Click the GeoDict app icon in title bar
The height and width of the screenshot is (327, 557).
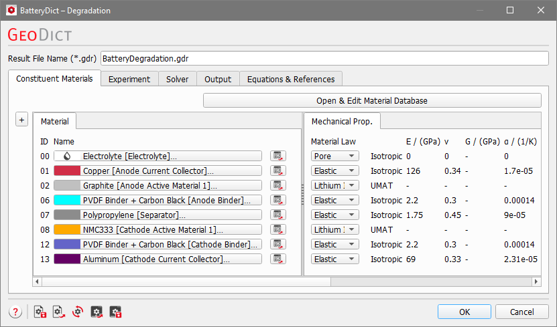click(11, 10)
